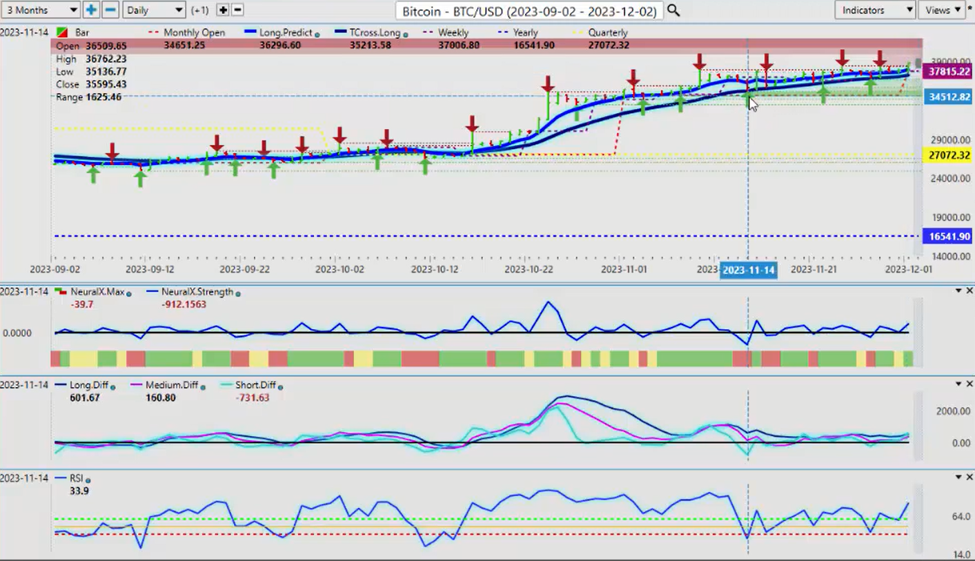Click the Long.Diff value 601.67
Image resolution: width=975 pixels, height=561 pixels.
[x=85, y=398]
